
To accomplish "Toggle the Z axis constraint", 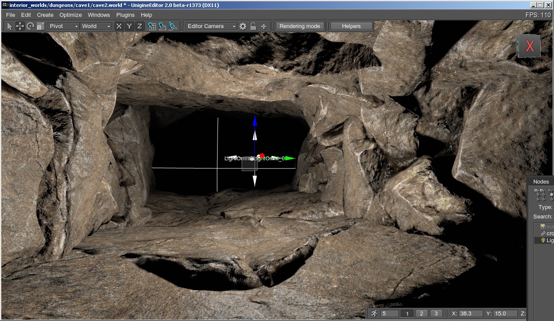I will (x=140, y=26).
